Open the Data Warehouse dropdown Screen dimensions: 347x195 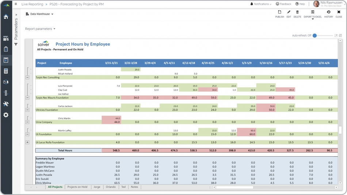(x=40, y=14)
